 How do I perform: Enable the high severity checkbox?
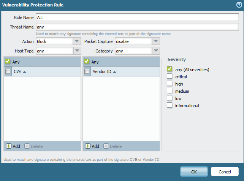pyautogui.click(x=170, y=83)
